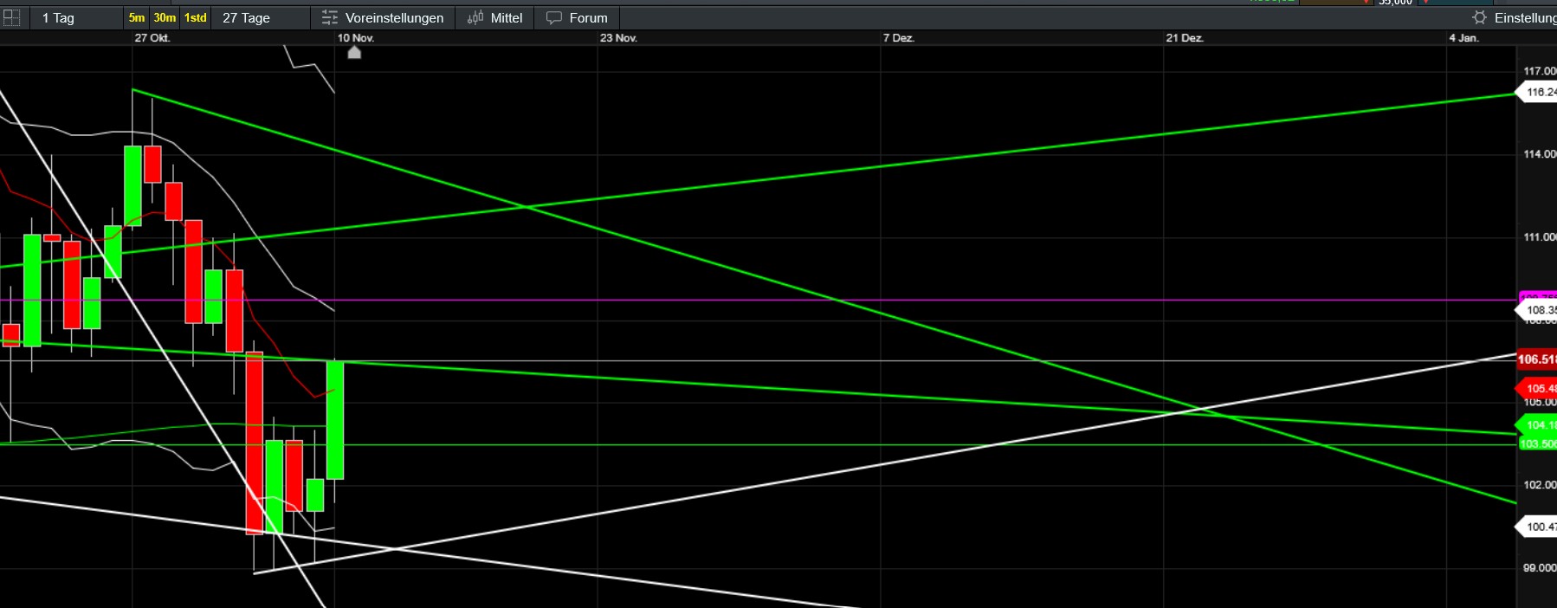
Task: Click the chart layout grid icon
Action: click(x=12, y=17)
